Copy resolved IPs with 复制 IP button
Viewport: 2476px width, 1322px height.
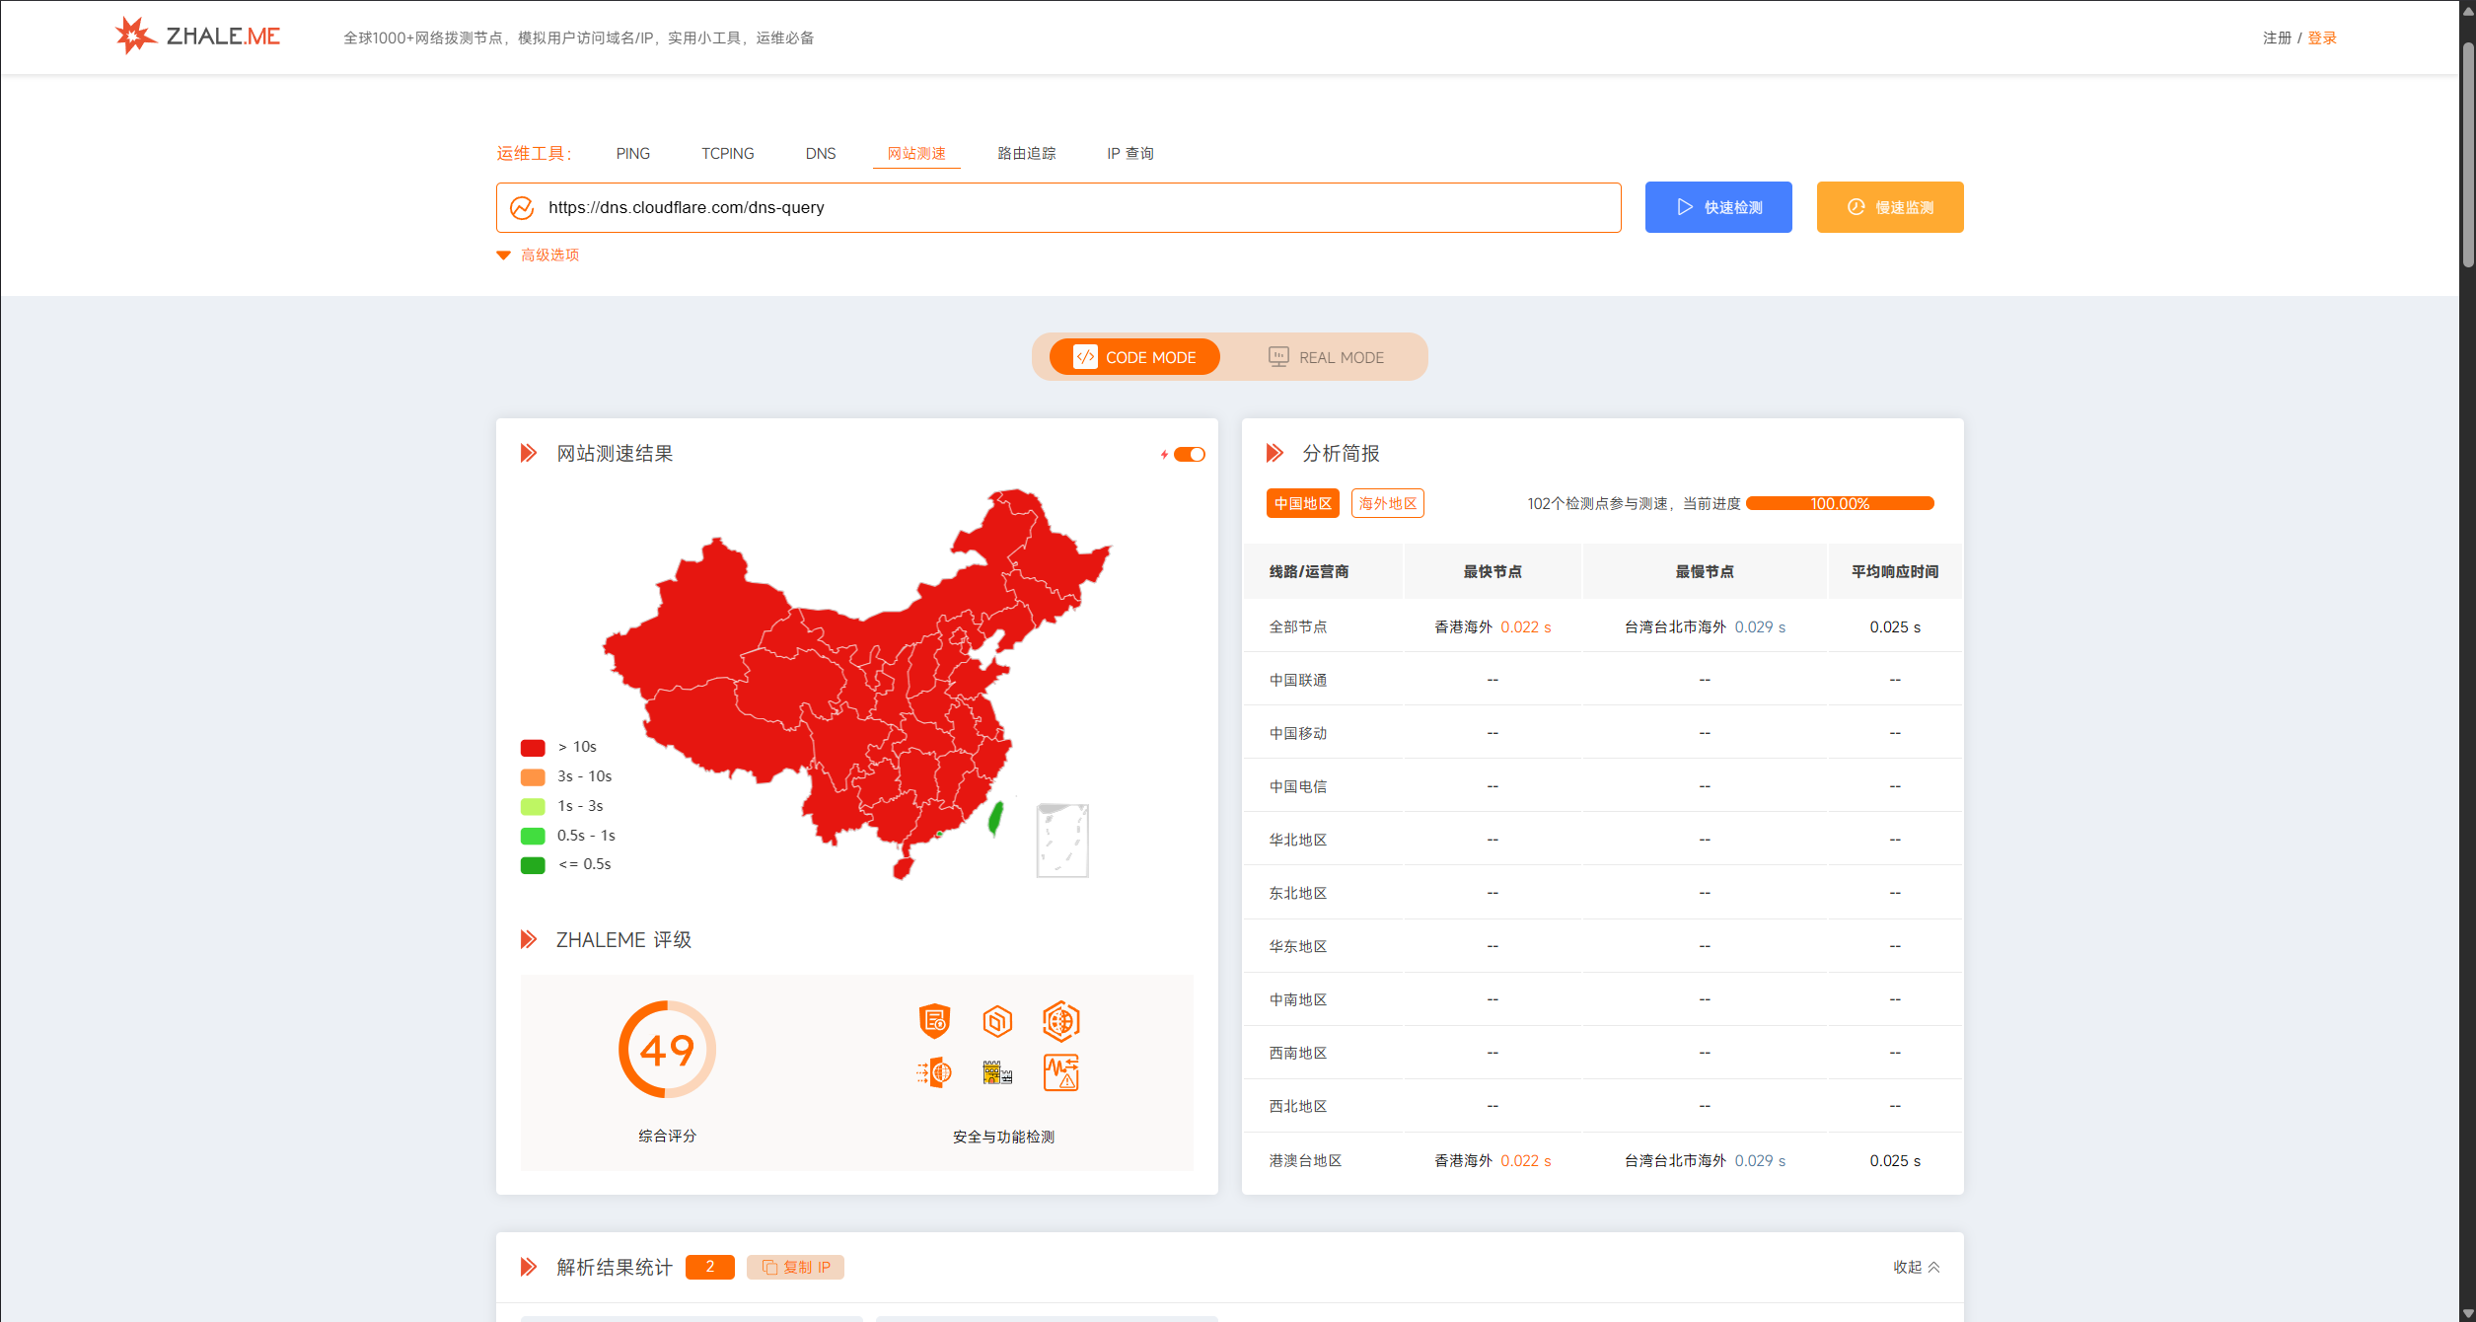(795, 1267)
